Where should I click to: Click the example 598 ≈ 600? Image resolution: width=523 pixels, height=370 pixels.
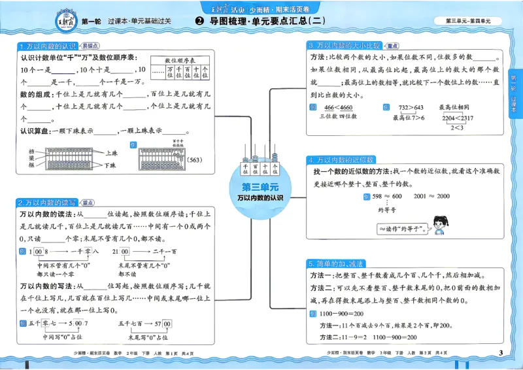(x=387, y=197)
